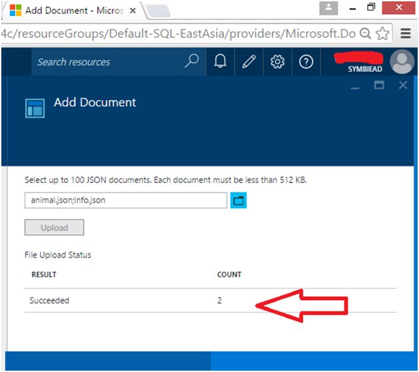Click the file names input field
Viewport: 419px width, 372px height.
126,200
